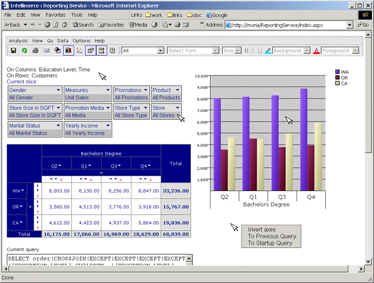
Task: Click the Current slice link
Action: click(x=22, y=81)
